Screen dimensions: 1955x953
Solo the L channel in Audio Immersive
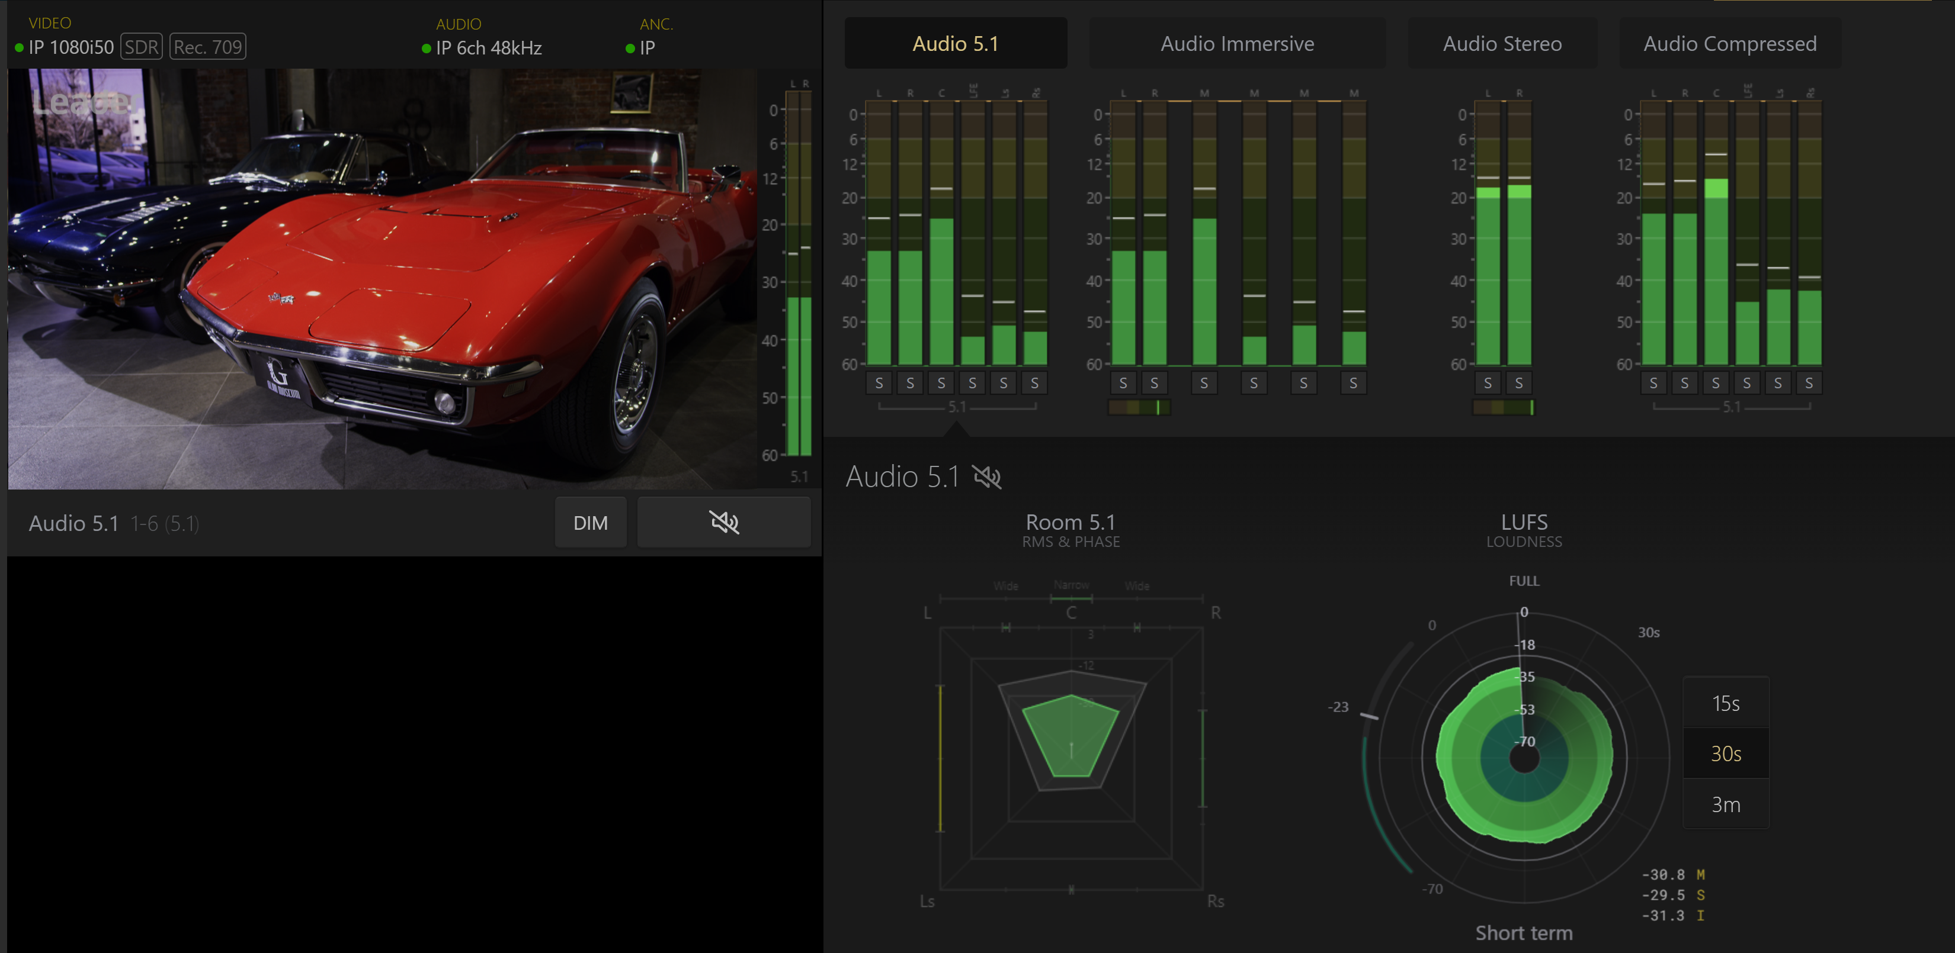(x=1123, y=383)
